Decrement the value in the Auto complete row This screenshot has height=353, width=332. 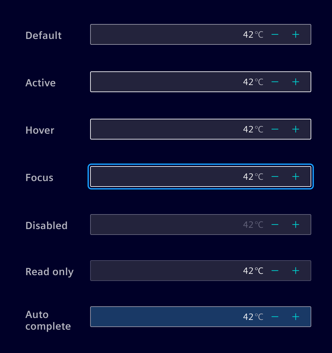[275, 316]
